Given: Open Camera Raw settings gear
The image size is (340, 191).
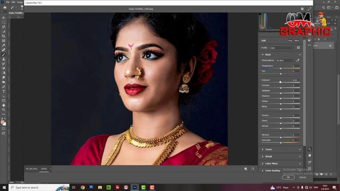Looking at the screenshot, I should [x=302, y=9].
